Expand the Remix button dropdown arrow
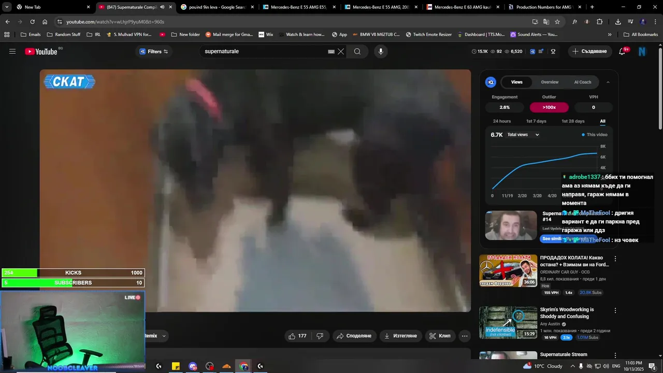663x373 pixels. pyautogui.click(x=164, y=336)
